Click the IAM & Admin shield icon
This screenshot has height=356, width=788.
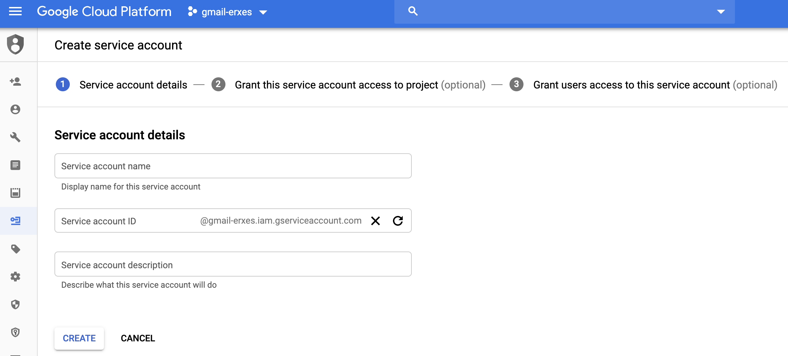coord(15,45)
